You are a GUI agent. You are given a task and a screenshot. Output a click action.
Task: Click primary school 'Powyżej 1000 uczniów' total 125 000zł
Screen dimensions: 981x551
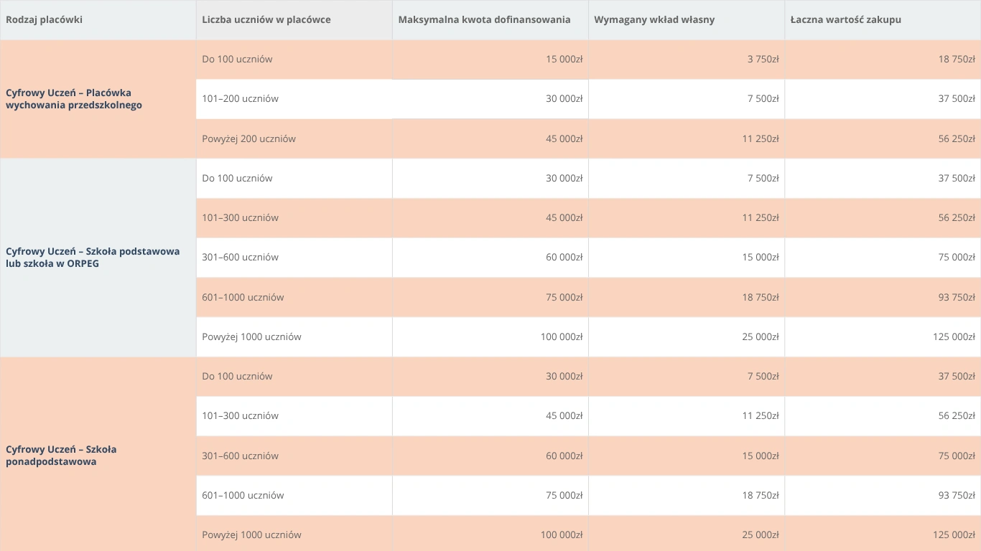coord(883,337)
